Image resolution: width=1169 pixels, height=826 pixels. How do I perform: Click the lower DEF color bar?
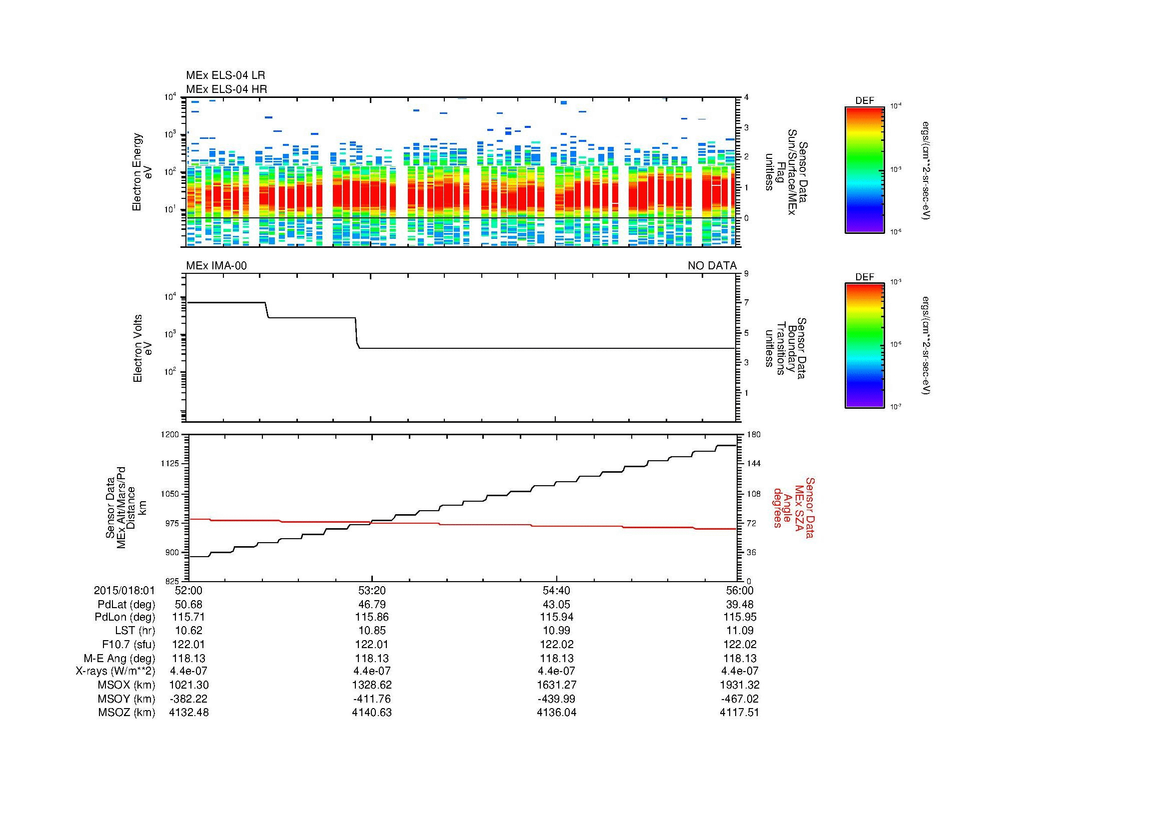(x=865, y=346)
